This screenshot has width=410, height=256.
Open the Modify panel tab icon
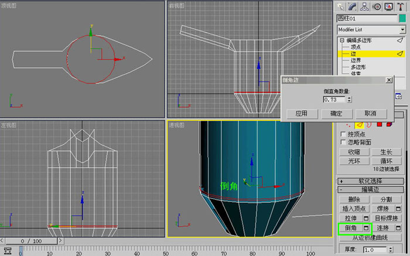tap(352, 6)
